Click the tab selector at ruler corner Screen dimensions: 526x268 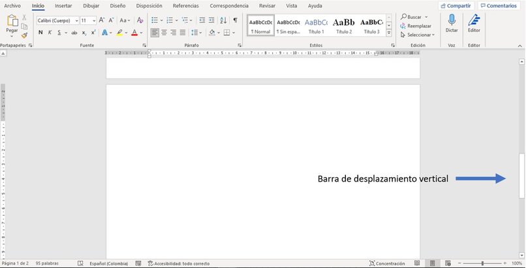coord(3,53)
